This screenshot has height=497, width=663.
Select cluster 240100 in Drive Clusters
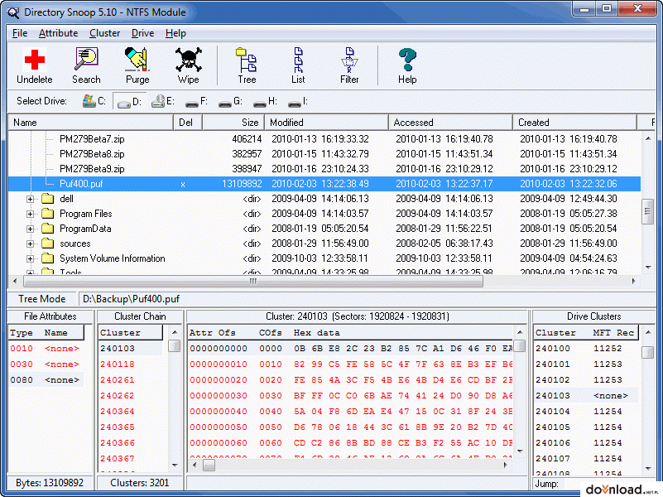[586, 349]
